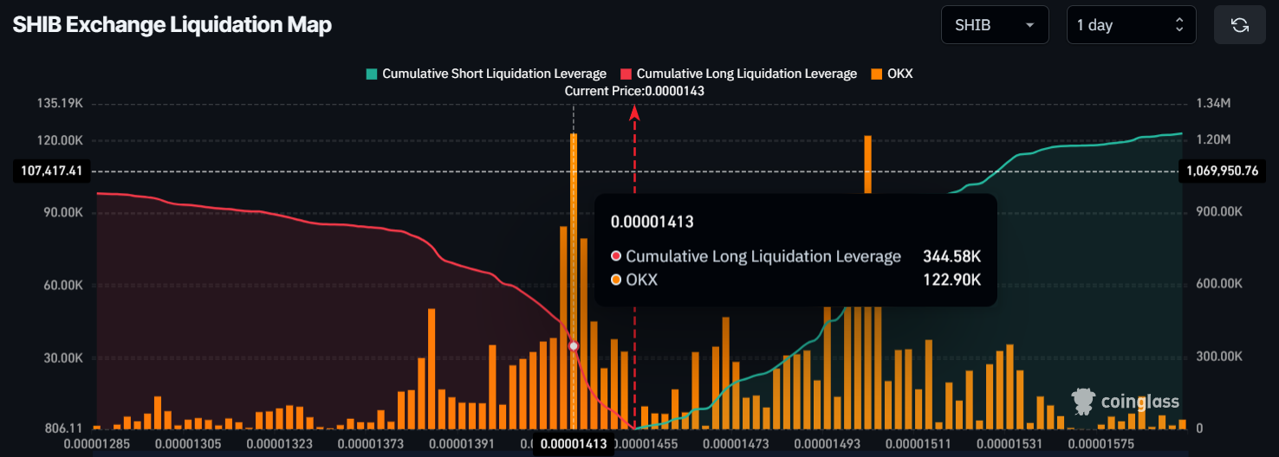This screenshot has width=1279, height=457.
Task: Click the 0.00001531 x-axis label
Action: [x=1009, y=444]
